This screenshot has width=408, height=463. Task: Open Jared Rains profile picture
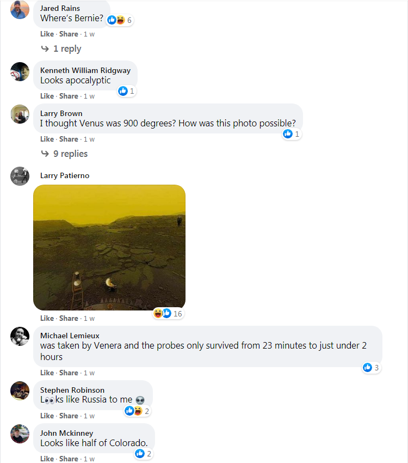(20, 10)
